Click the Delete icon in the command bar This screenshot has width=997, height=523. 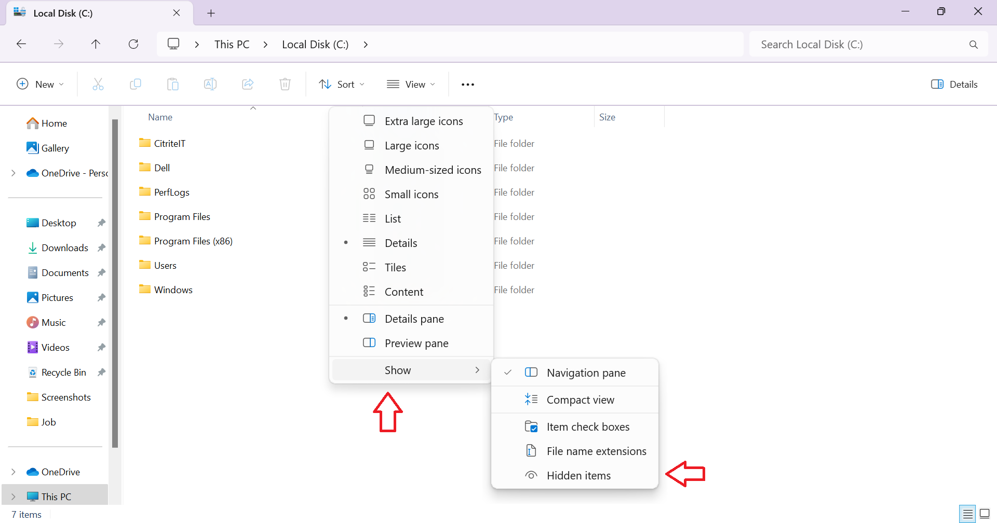click(x=285, y=84)
